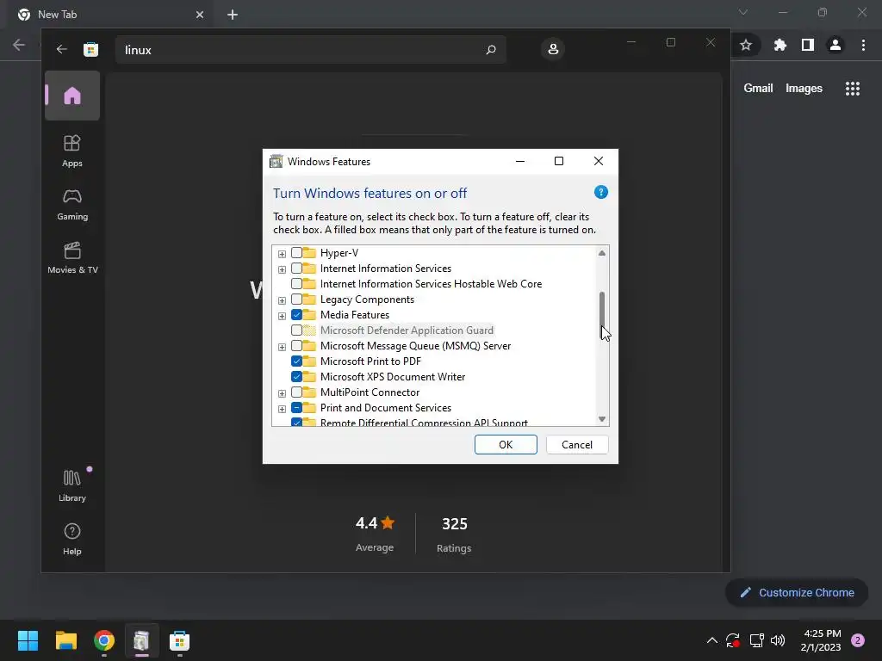This screenshot has width=882, height=661.
Task: Uncheck Microsoft XPS Document Writer
Action: click(296, 377)
